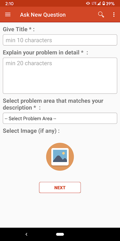
Task: Open the Select Problem Area dropdown
Action: tap(60, 118)
